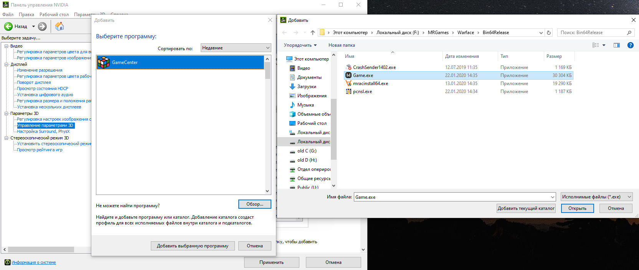Collapse the Видео tree node
Viewport: 639px width, 270px height.
7,46
